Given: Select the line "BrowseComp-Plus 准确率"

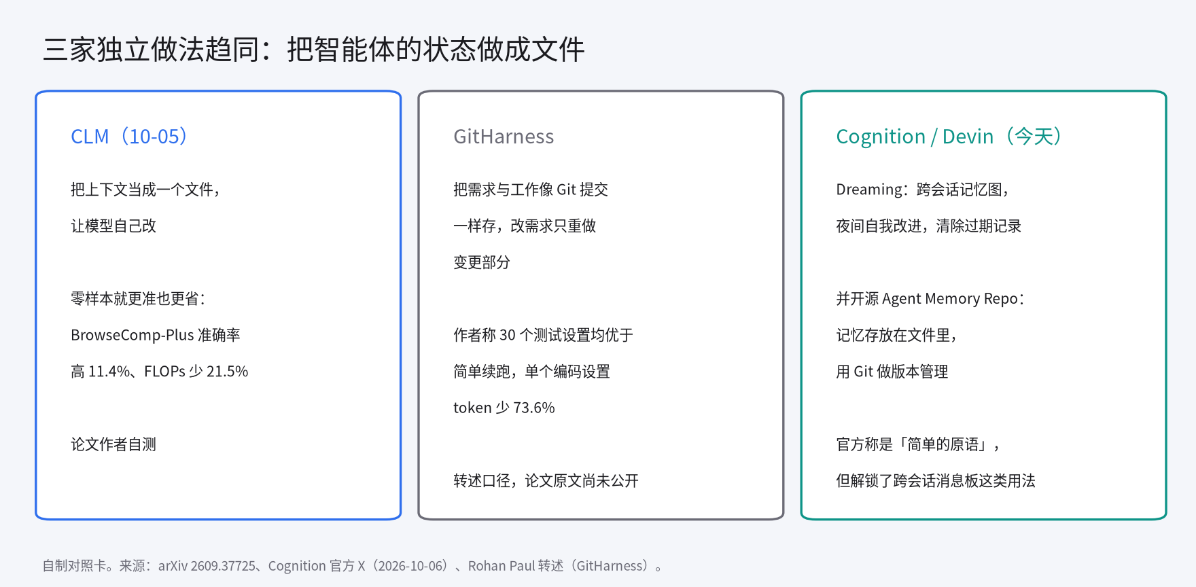Looking at the screenshot, I should 156,335.
